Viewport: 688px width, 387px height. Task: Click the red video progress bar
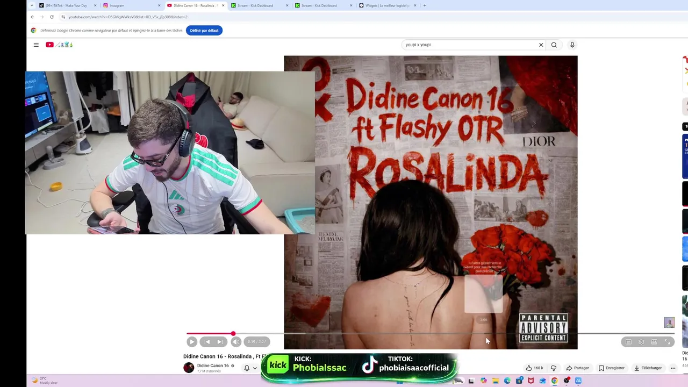pyautogui.click(x=210, y=334)
